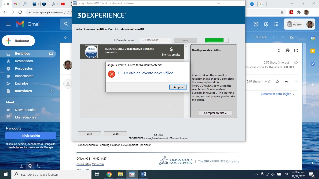This screenshot has width=319, height=179.
Task: Bookmark this page star icon
Action: click(x=282, y=12)
